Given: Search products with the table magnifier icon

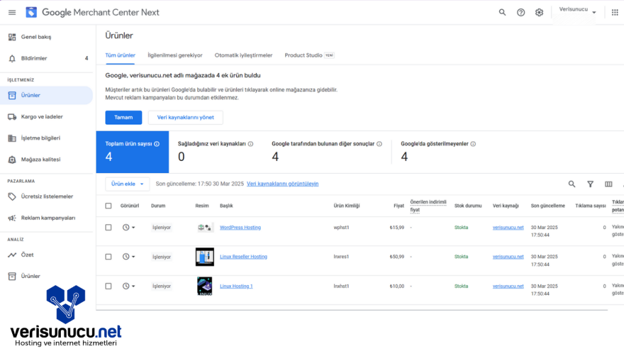Looking at the screenshot, I should [x=572, y=184].
